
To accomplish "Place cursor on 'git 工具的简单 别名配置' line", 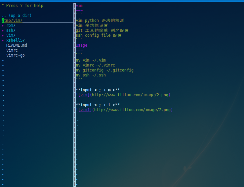I will tap(102, 30).
